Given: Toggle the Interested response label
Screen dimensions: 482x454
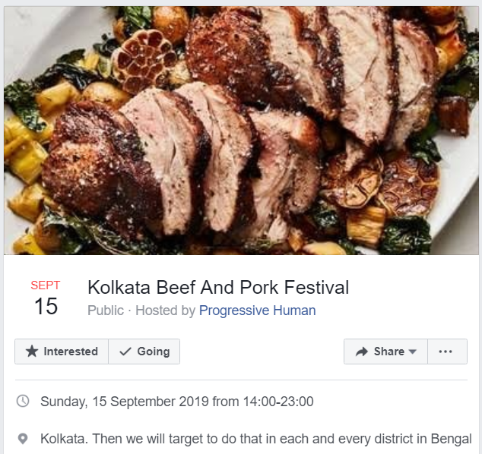Looking at the screenshot, I should pos(71,352).
